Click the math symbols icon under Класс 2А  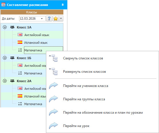tap(20, 104)
